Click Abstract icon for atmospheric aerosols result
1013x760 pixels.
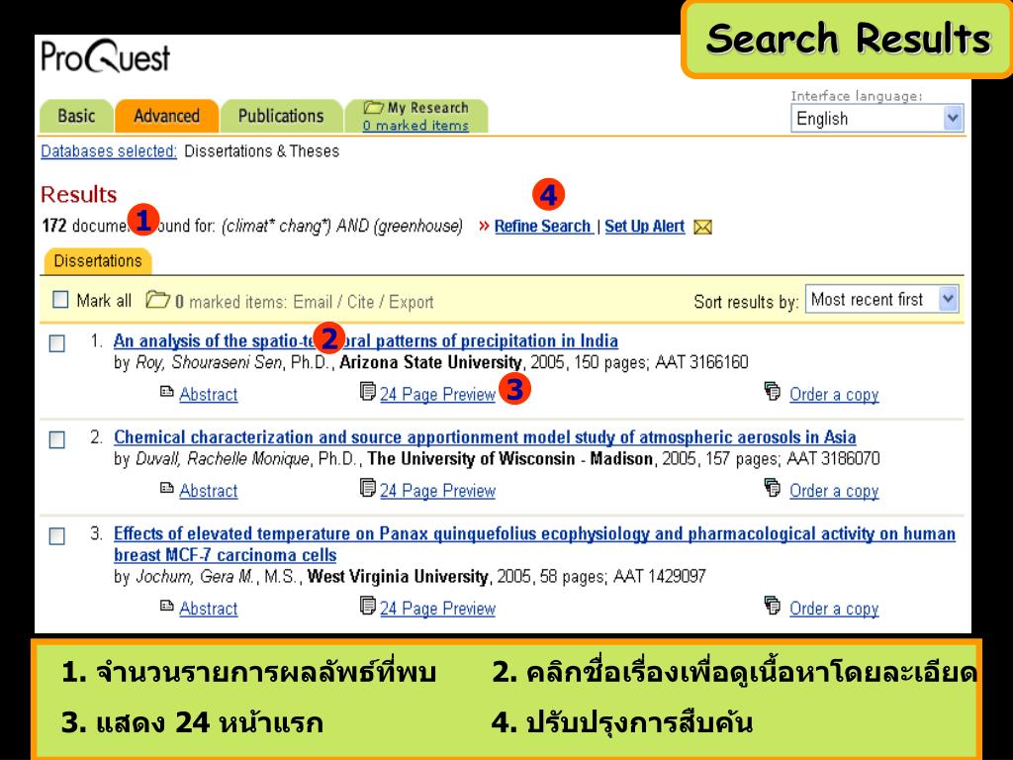166,488
